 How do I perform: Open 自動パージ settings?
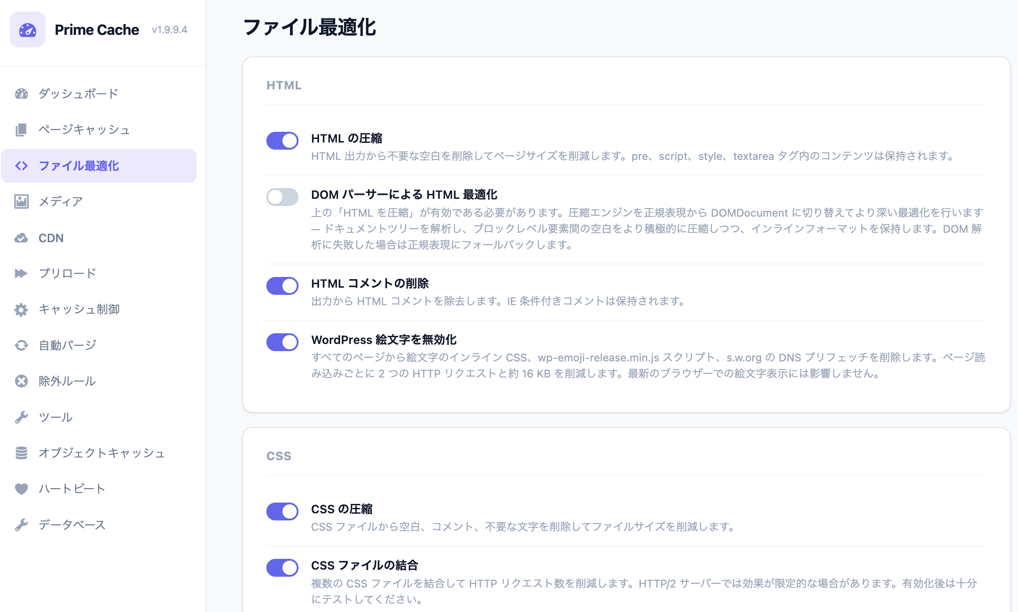[99, 345]
